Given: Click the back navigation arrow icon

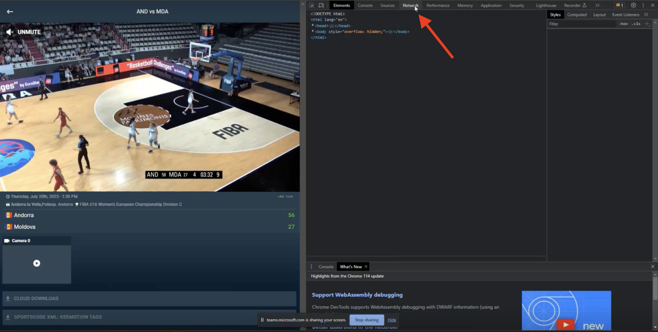Looking at the screenshot, I should (10, 12).
